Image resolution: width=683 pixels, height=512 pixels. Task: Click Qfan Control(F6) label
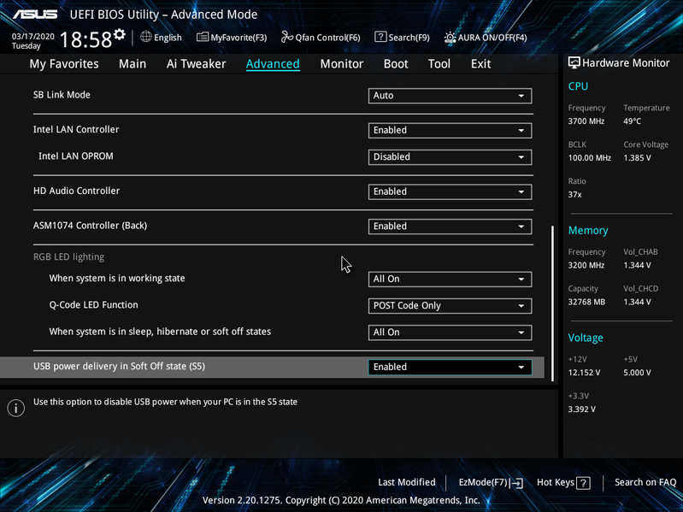327,38
